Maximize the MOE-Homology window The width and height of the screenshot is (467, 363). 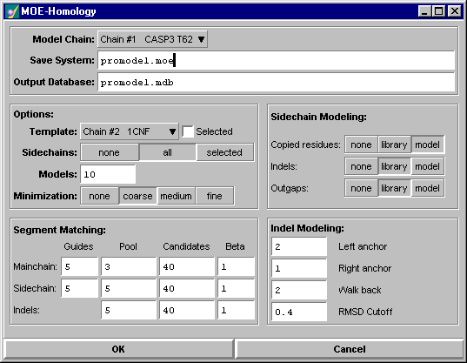(438, 11)
